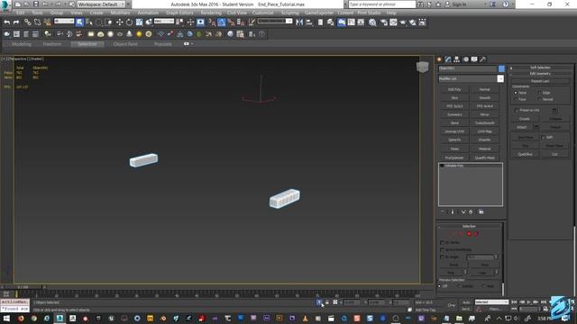Open Render Setup dialog icon
The image size is (577, 324).
click(383, 22)
